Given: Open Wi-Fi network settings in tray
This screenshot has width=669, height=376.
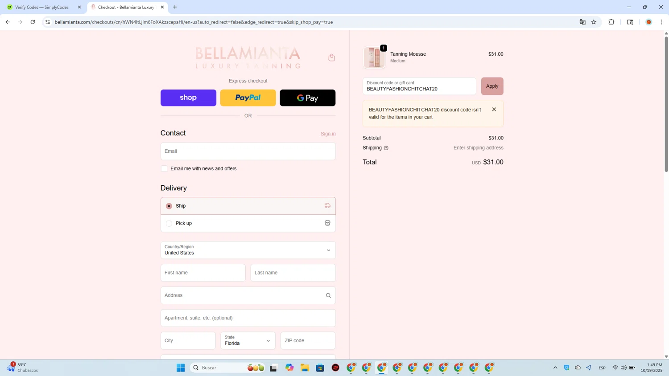Looking at the screenshot, I should pyautogui.click(x=615, y=368).
